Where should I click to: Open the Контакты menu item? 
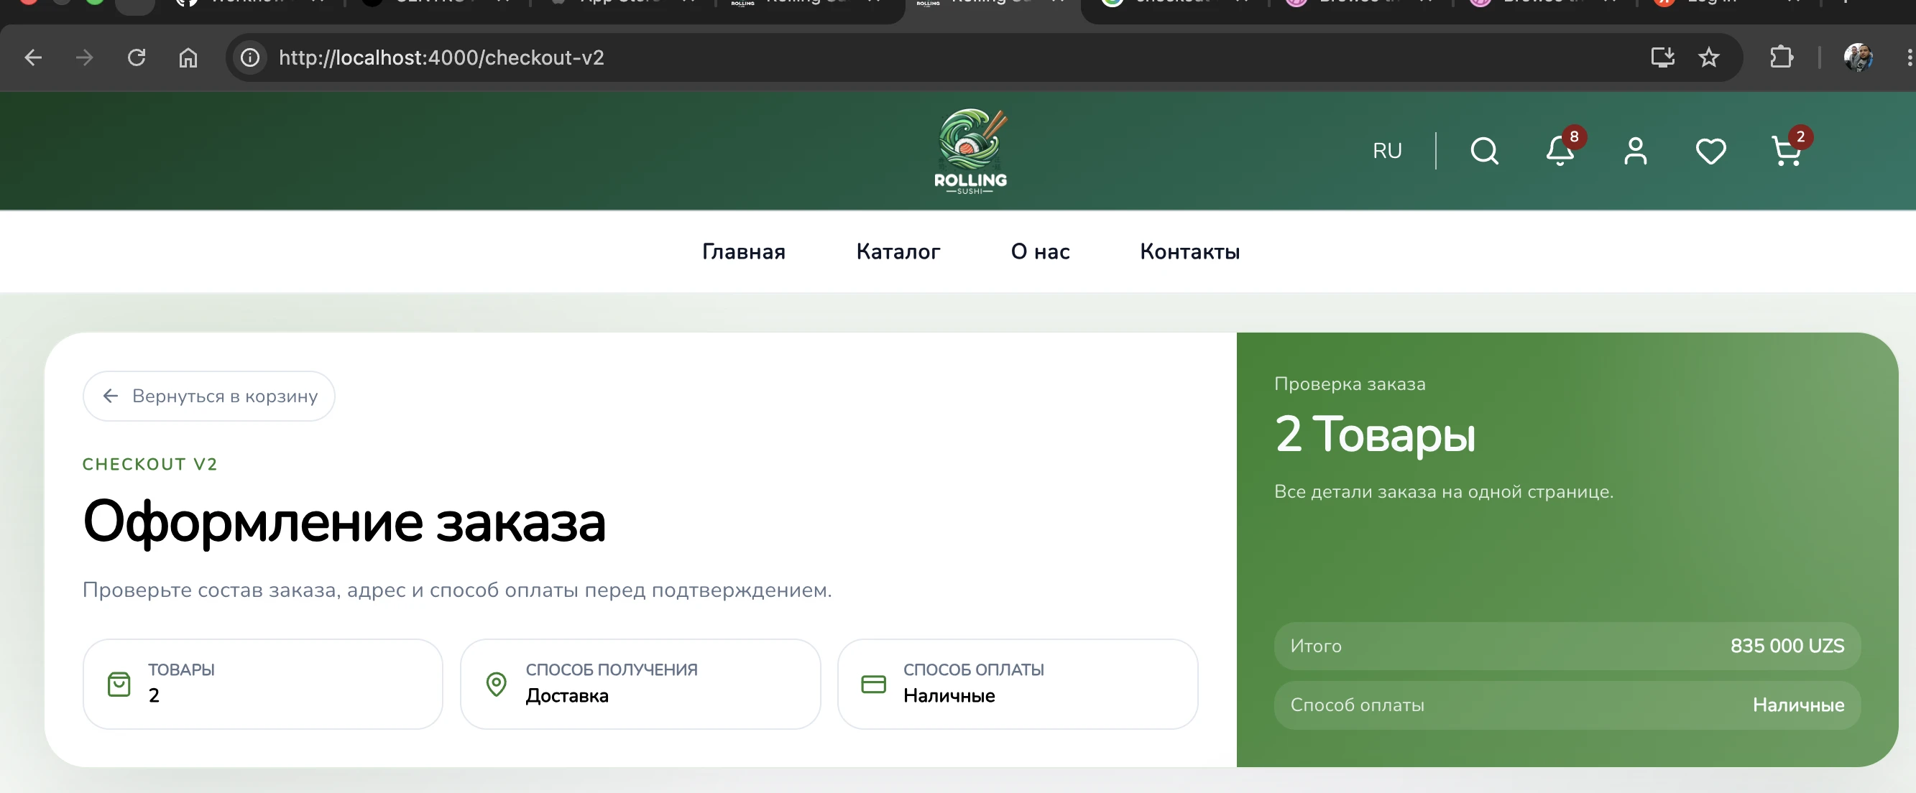point(1189,251)
